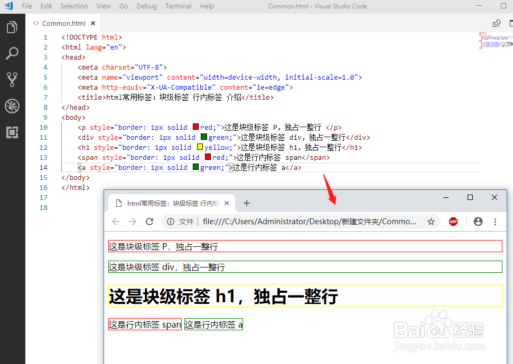
Task: Open the Debug menu in VS Code
Action: pos(146,6)
